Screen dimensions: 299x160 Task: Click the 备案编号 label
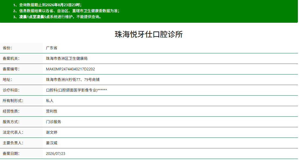[11, 69]
